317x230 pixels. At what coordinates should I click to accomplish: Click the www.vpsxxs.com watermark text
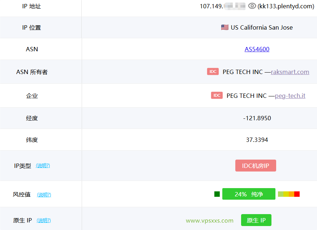tap(209, 220)
